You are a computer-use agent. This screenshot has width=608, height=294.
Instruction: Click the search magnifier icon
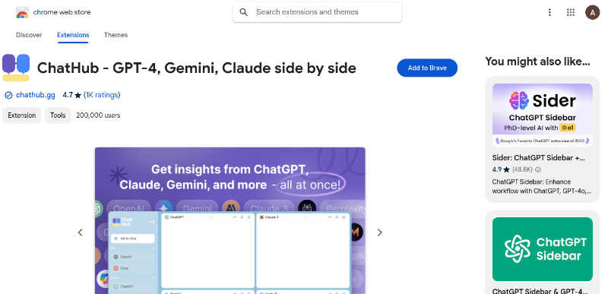point(243,12)
